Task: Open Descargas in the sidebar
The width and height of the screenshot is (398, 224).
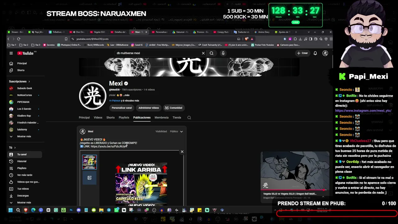Action: tap(25, 196)
